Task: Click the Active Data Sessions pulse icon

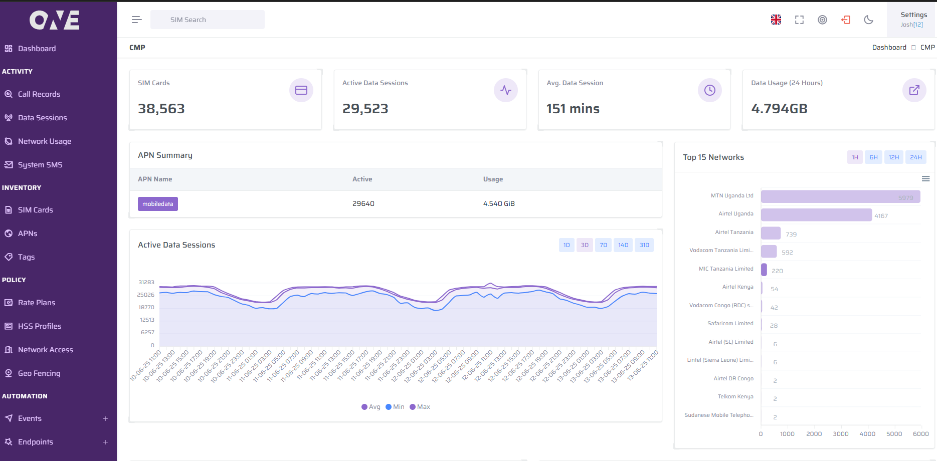Action: tap(506, 90)
